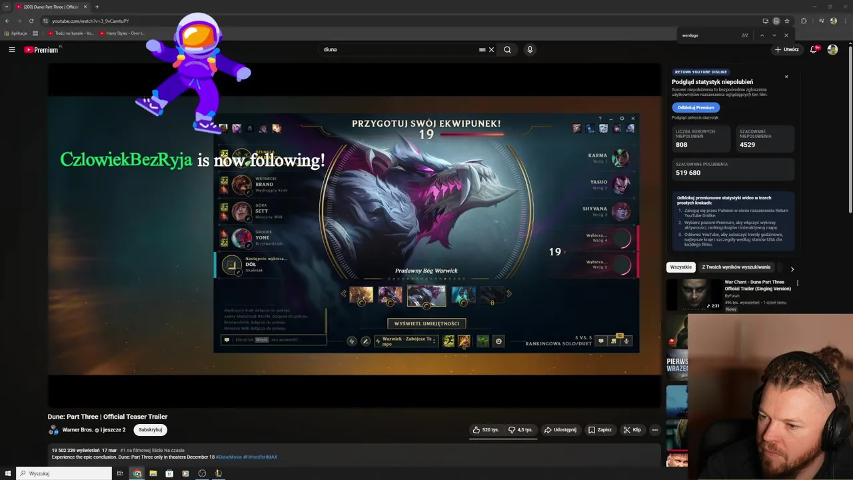Open Harry Styles bookmark

[x=122, y=33]
